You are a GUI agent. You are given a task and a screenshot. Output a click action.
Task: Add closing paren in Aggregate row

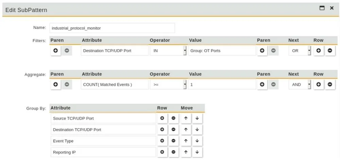point(262,85)
